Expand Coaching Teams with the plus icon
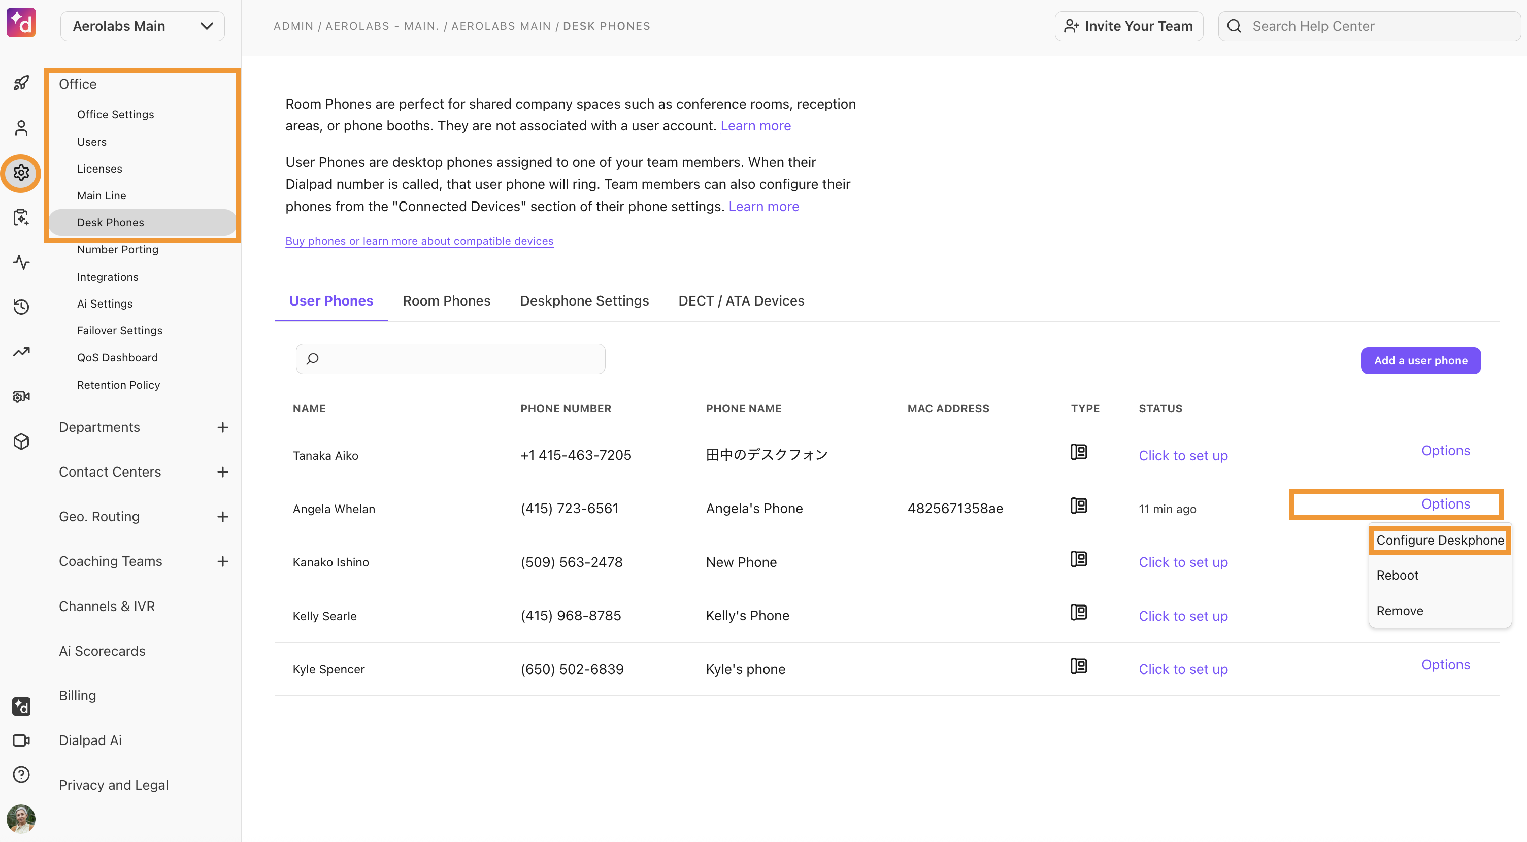The height and width of the screenshot is (842, 1527). pyautogui.click(x=223, y=561)
